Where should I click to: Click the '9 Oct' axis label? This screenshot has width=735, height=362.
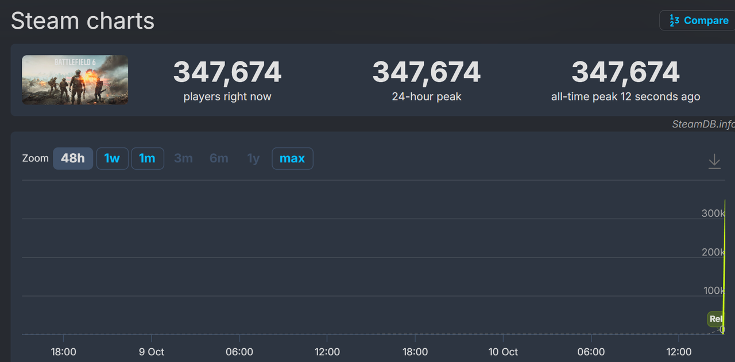[152, 352]
